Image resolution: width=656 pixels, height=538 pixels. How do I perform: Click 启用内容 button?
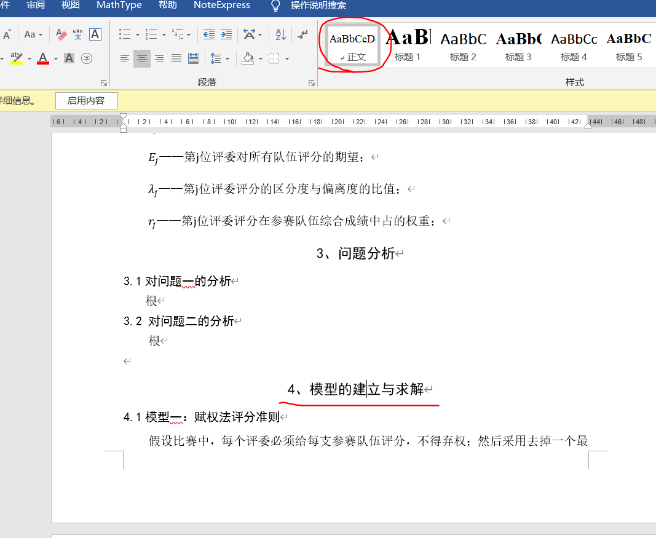point(86,101)
